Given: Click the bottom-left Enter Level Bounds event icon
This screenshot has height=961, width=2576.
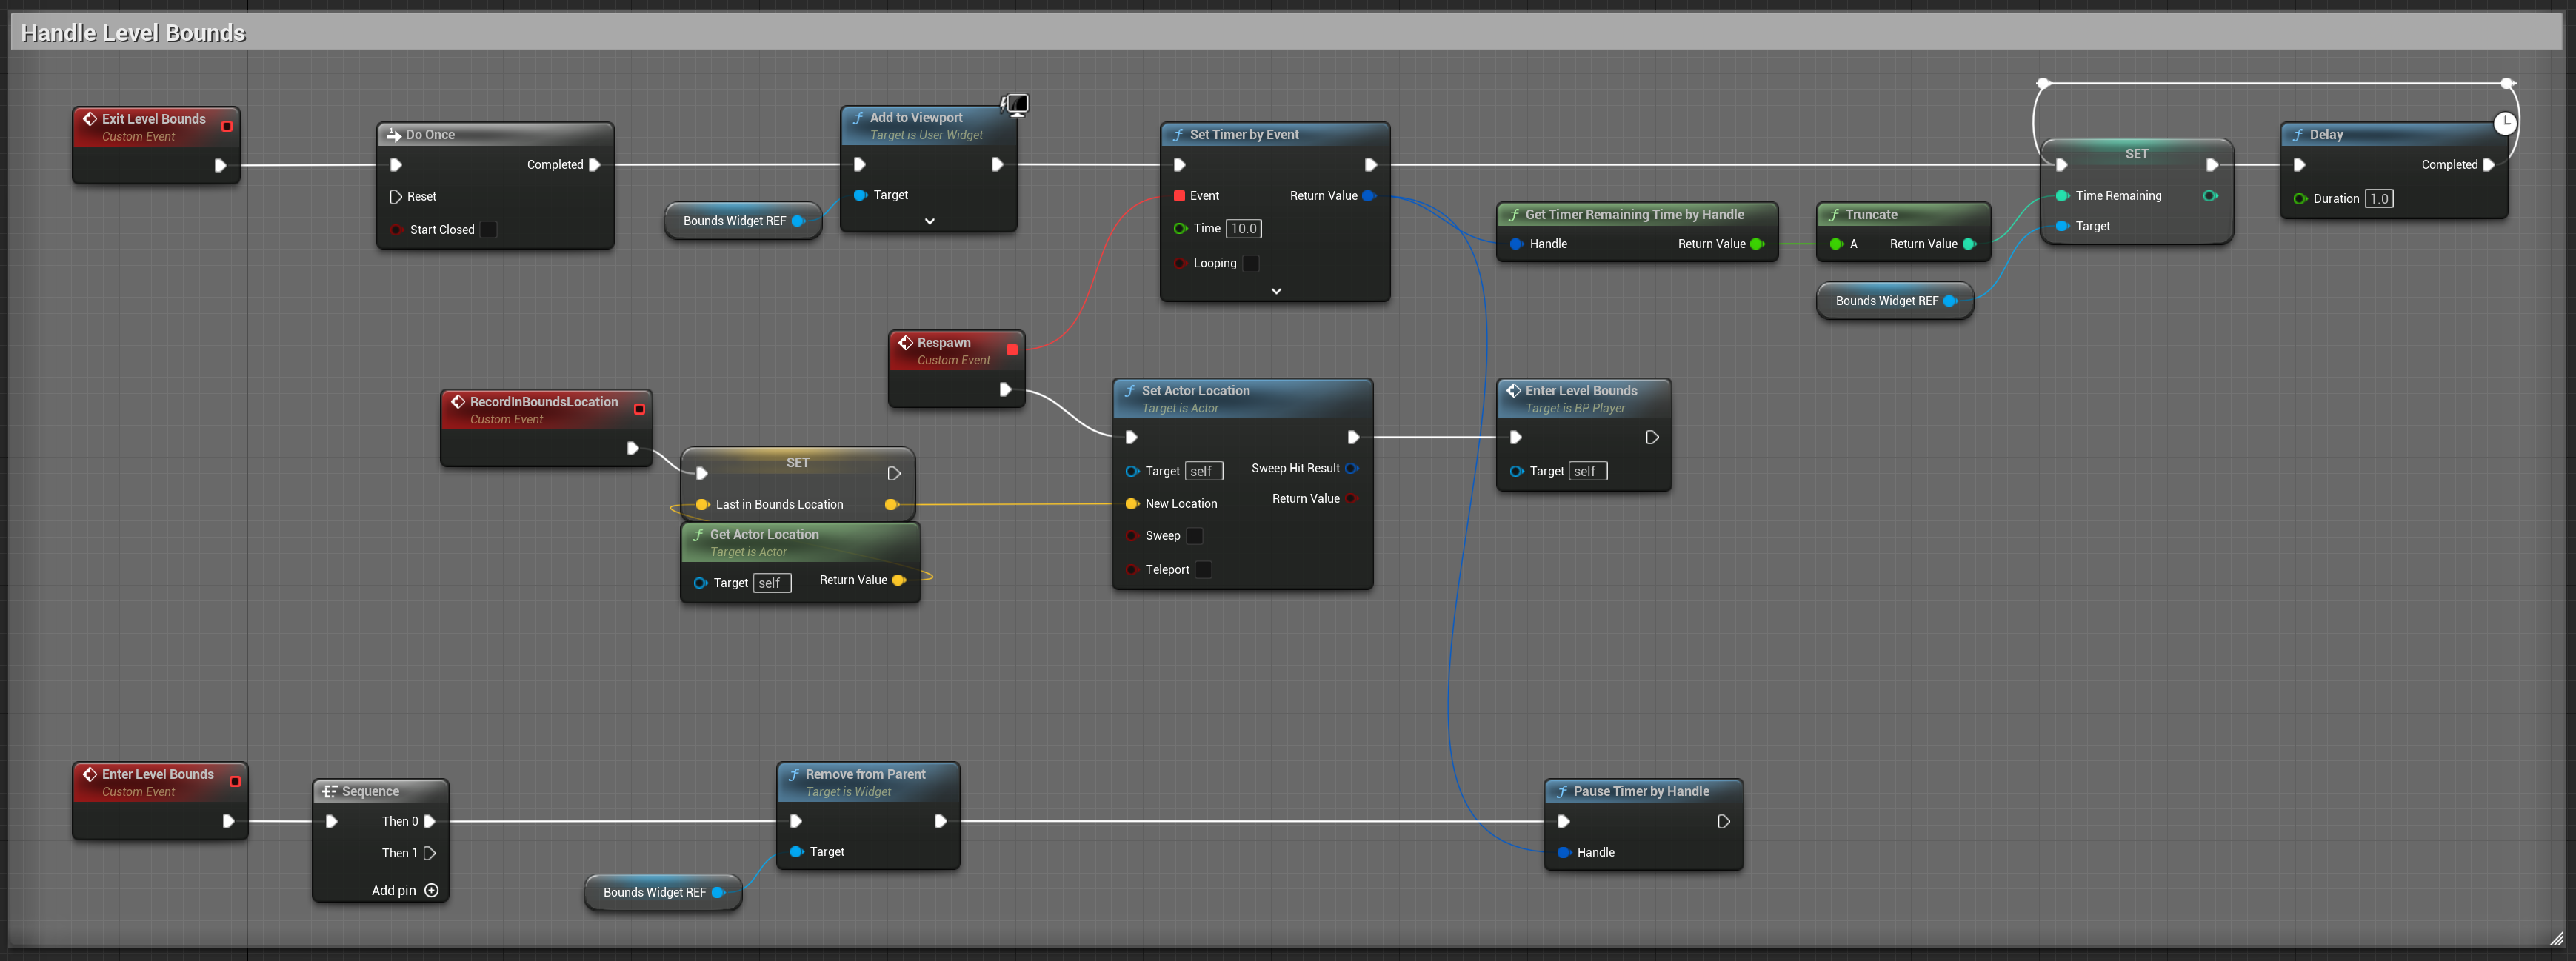Looking at the screenshot, I should [x=90, y=774].
